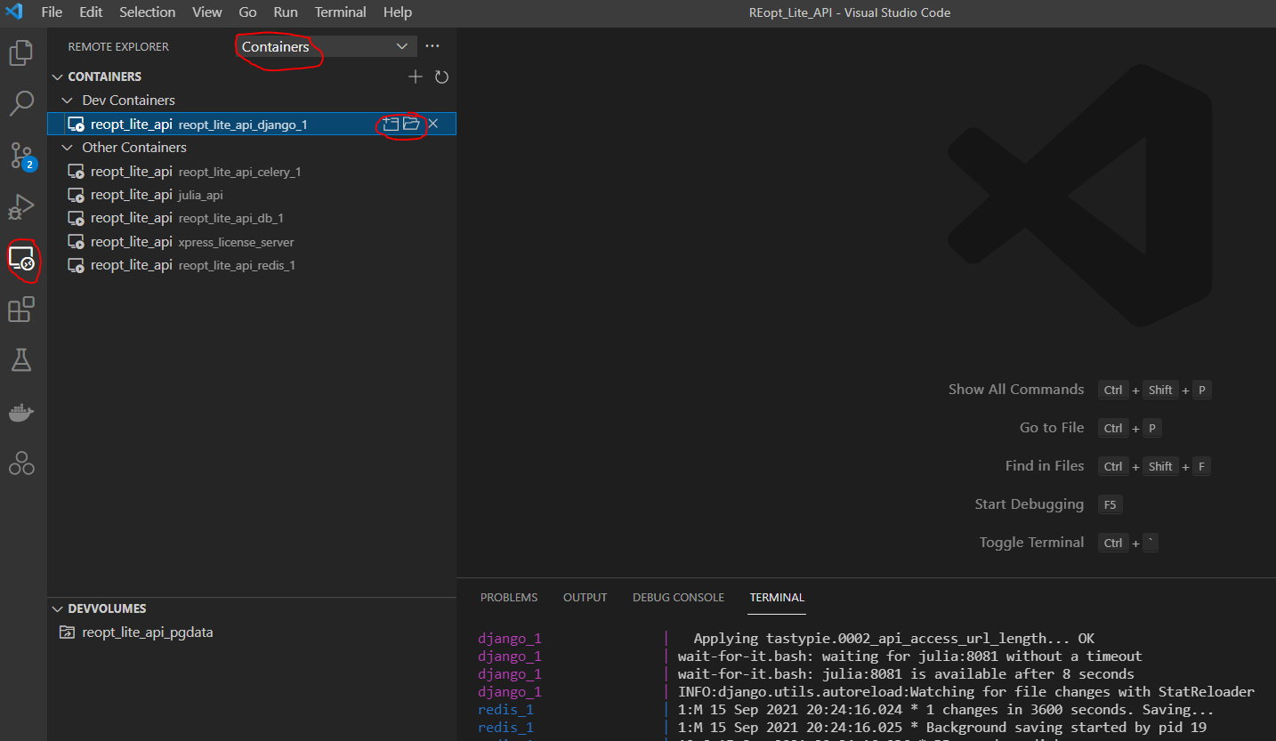Switch to the DEBUG CONSOLE tab
The width and height of the screenshot is (1276, 741).
tap(678, 598)
